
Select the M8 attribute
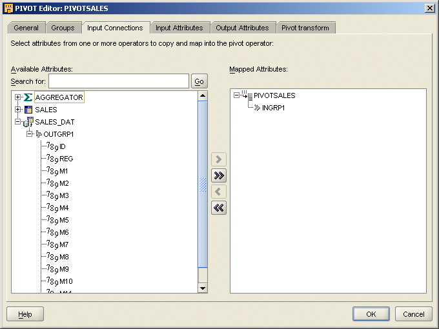tap(64, 257)
